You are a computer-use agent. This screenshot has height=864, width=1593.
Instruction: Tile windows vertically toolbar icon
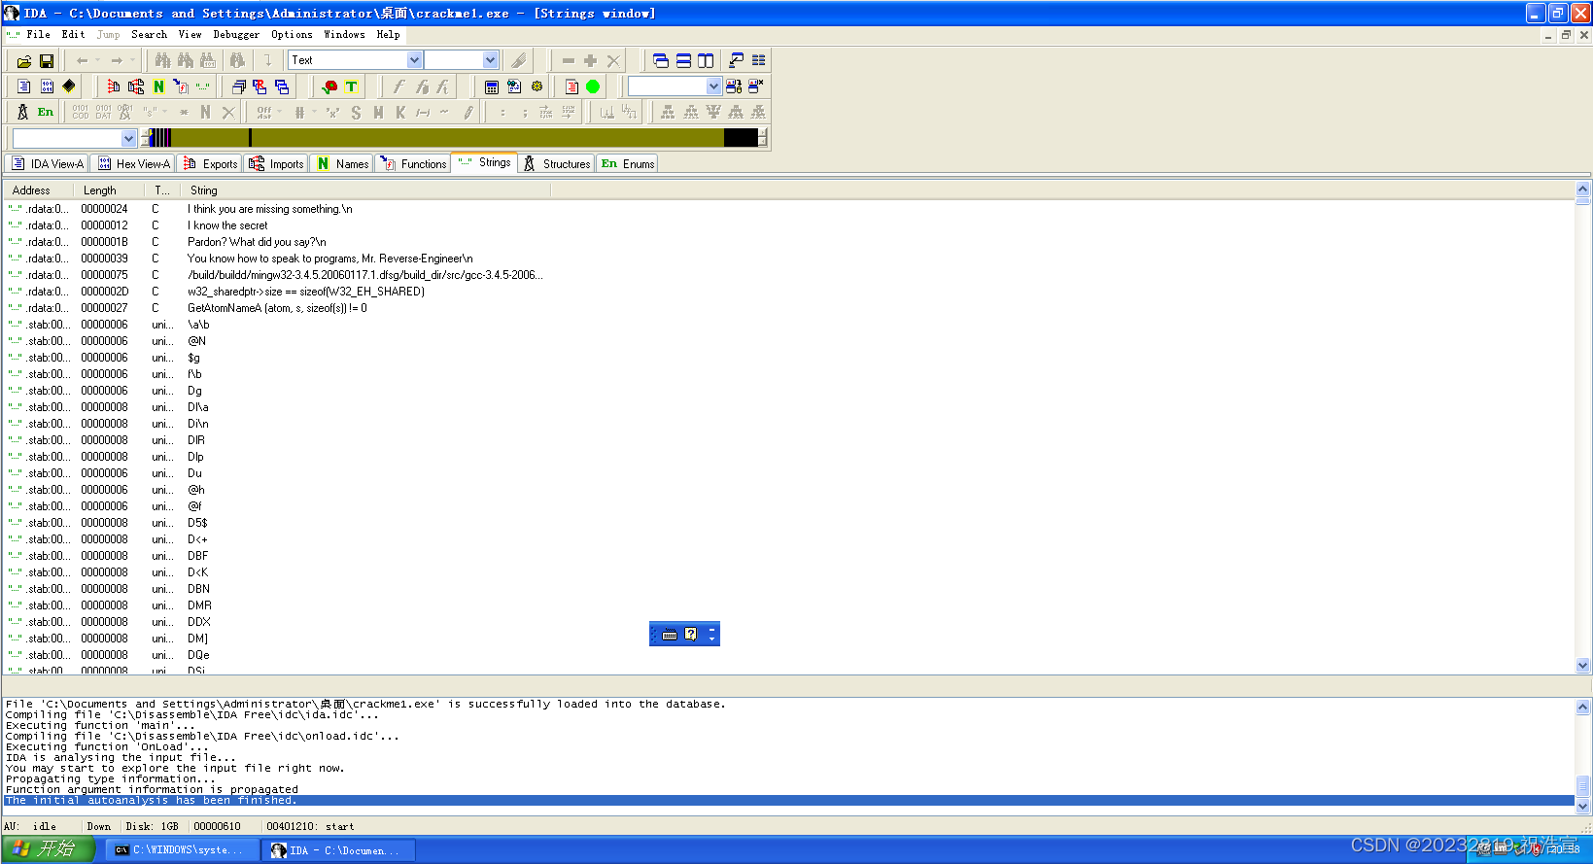pos(706,60)
